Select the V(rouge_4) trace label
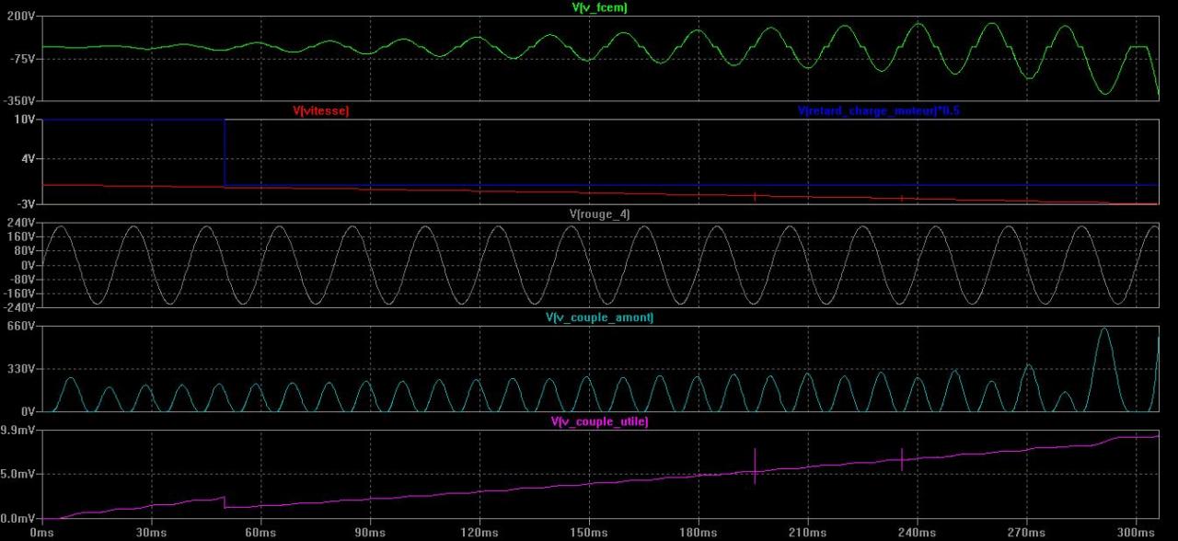This screenshot has height=541, width=1178. pyautogui.click(x=600, y=213)
